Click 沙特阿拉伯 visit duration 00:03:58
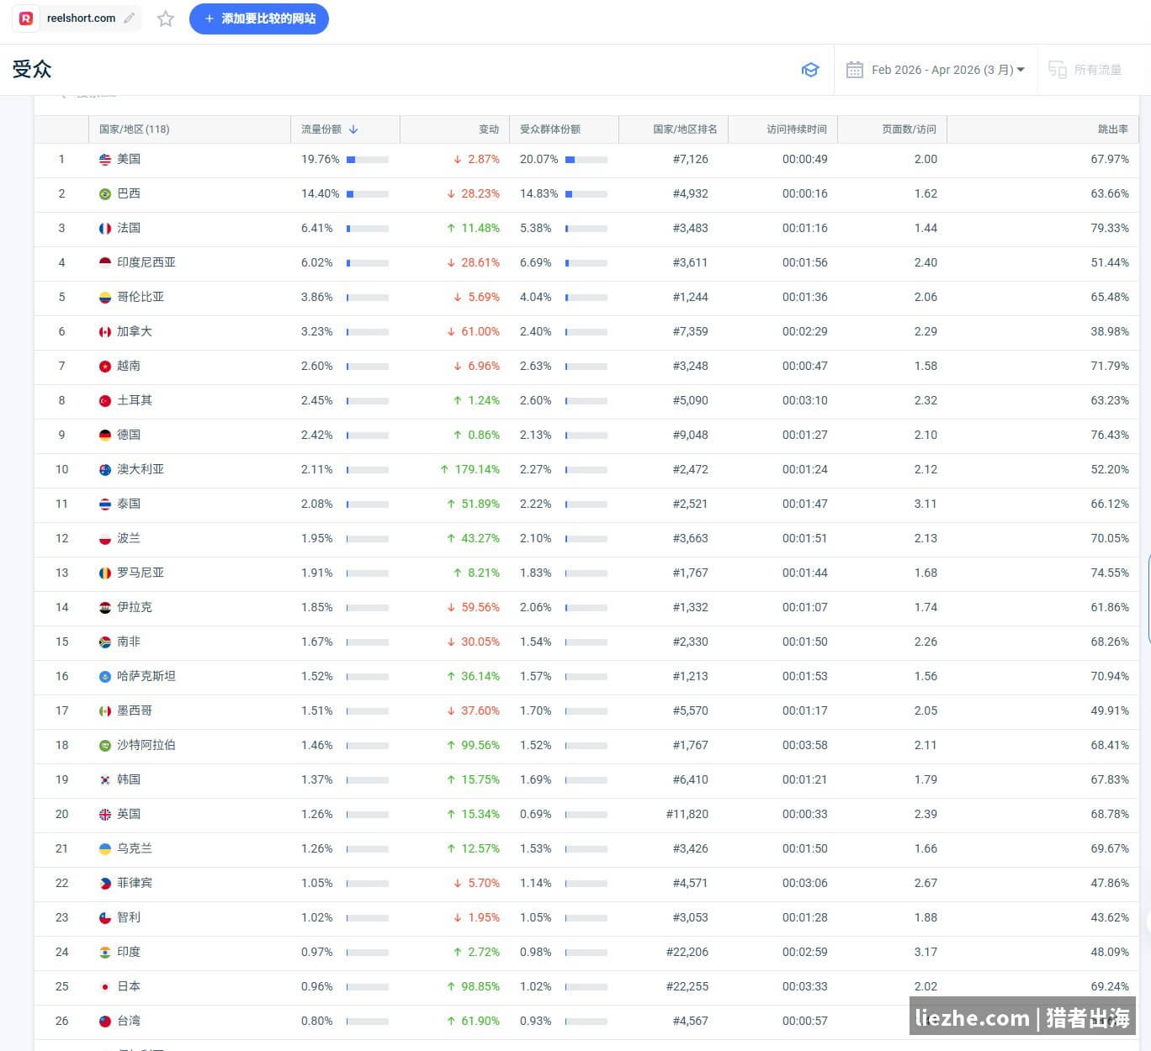 click(x=805, y=745)
